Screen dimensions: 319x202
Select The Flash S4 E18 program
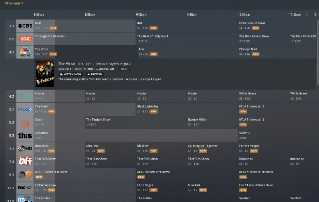85,109
